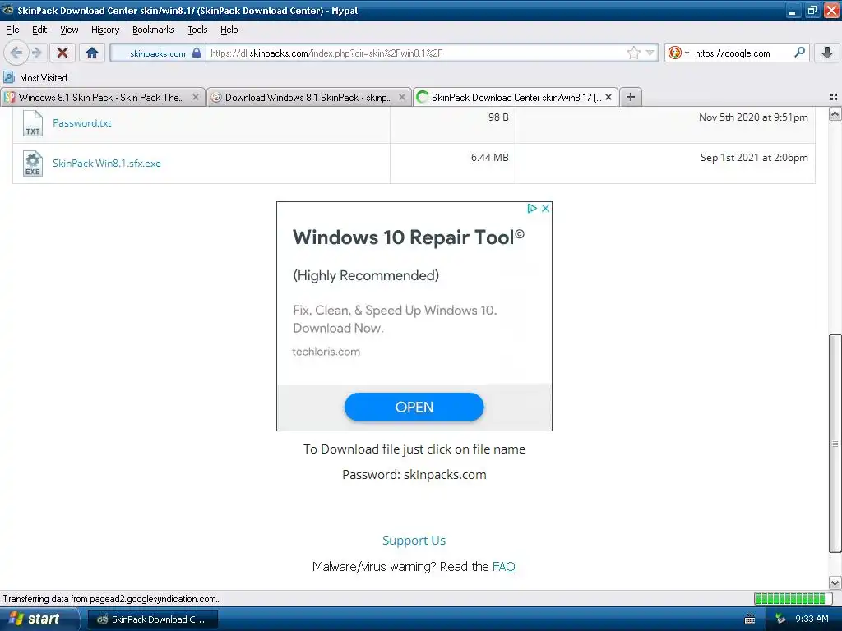Open the Windows start button
This screenshot has height=631, width=842.
(39, 619)
